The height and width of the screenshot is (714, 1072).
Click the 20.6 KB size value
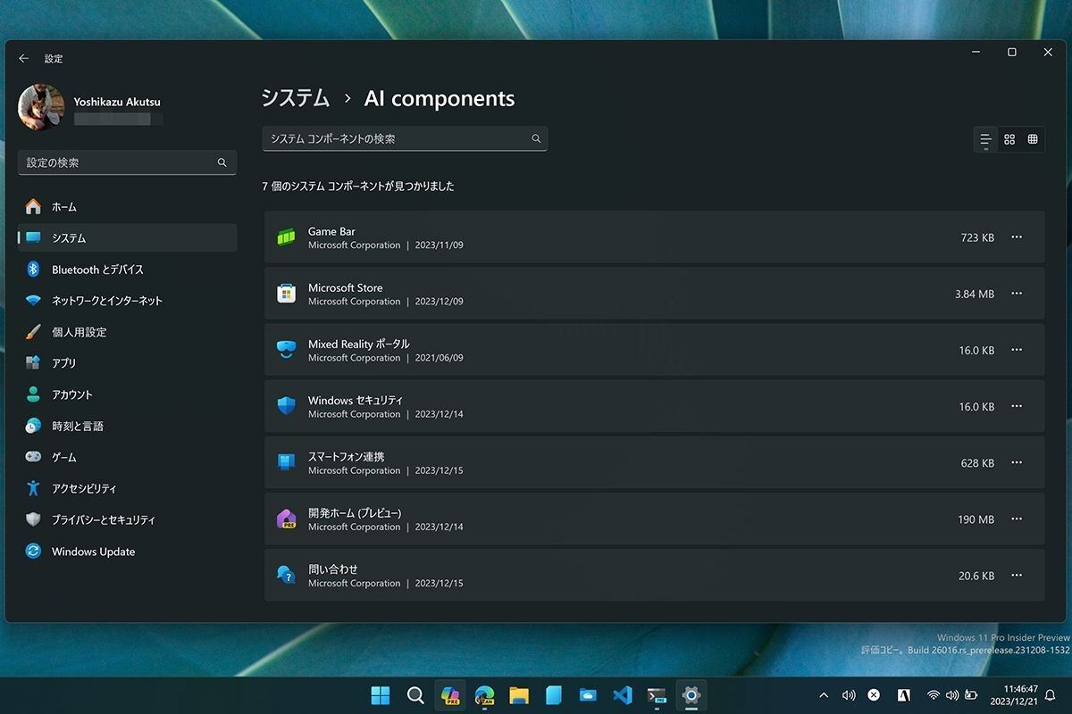click(976, 576)
